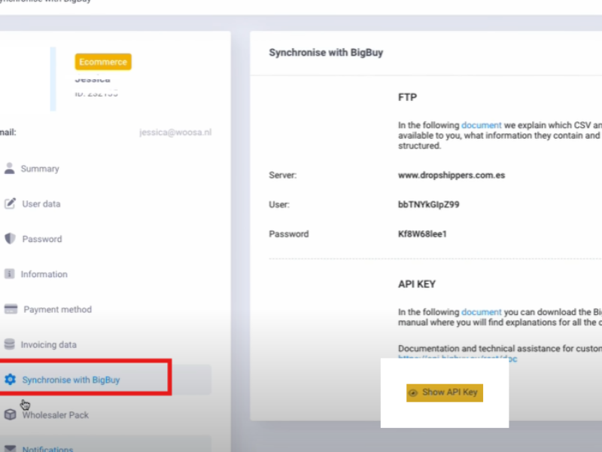
Task: Click the FTP section heading
Action: [x=407, y=97]
